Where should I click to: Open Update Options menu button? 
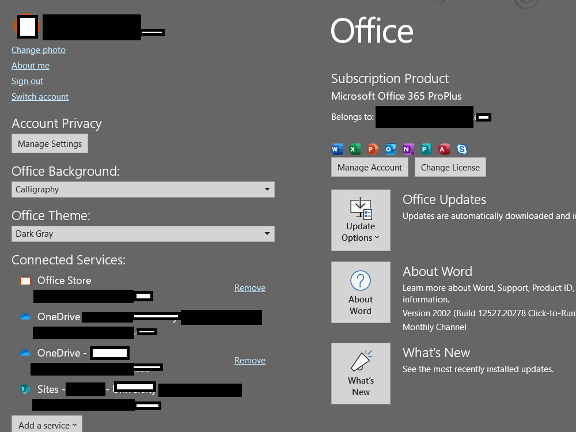click(361, 221)
